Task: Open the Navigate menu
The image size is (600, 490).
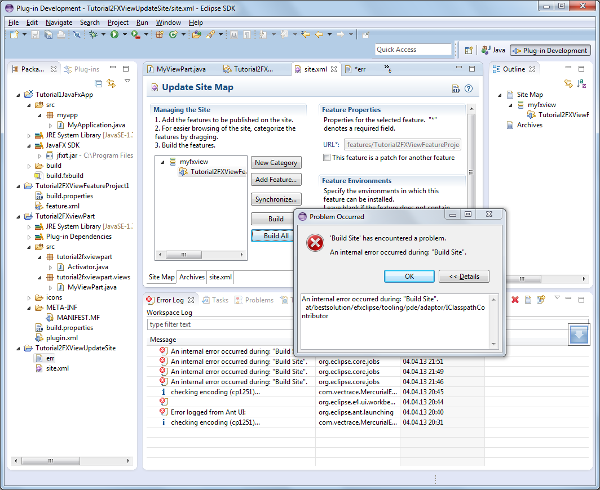Action: coord(59,23)
